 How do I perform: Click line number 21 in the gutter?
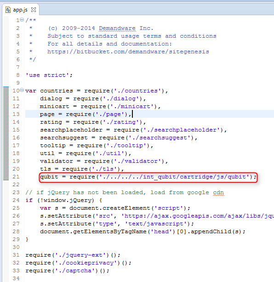pos(16,177)
